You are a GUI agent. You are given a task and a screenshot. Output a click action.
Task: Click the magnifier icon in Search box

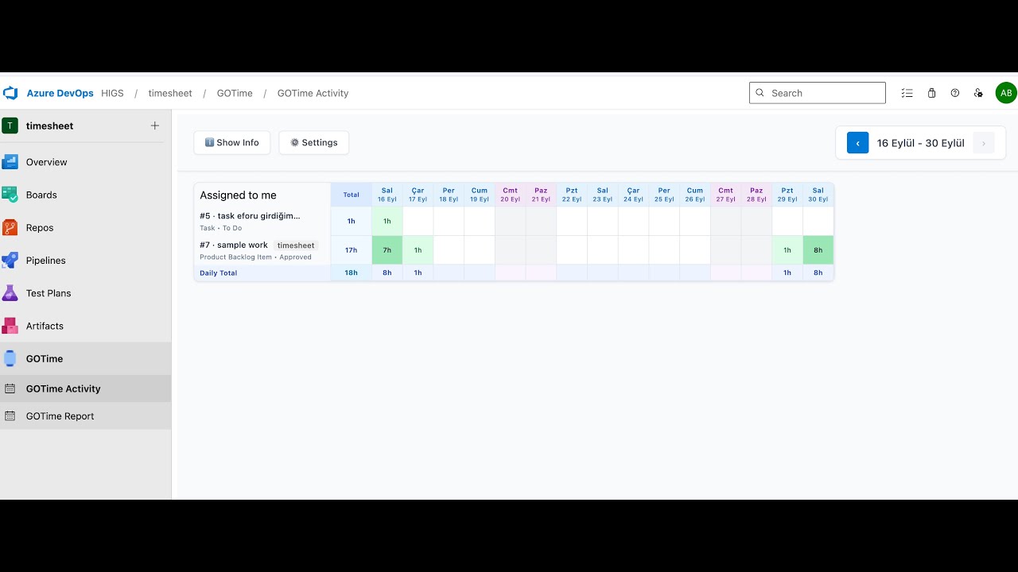point(760,93)
